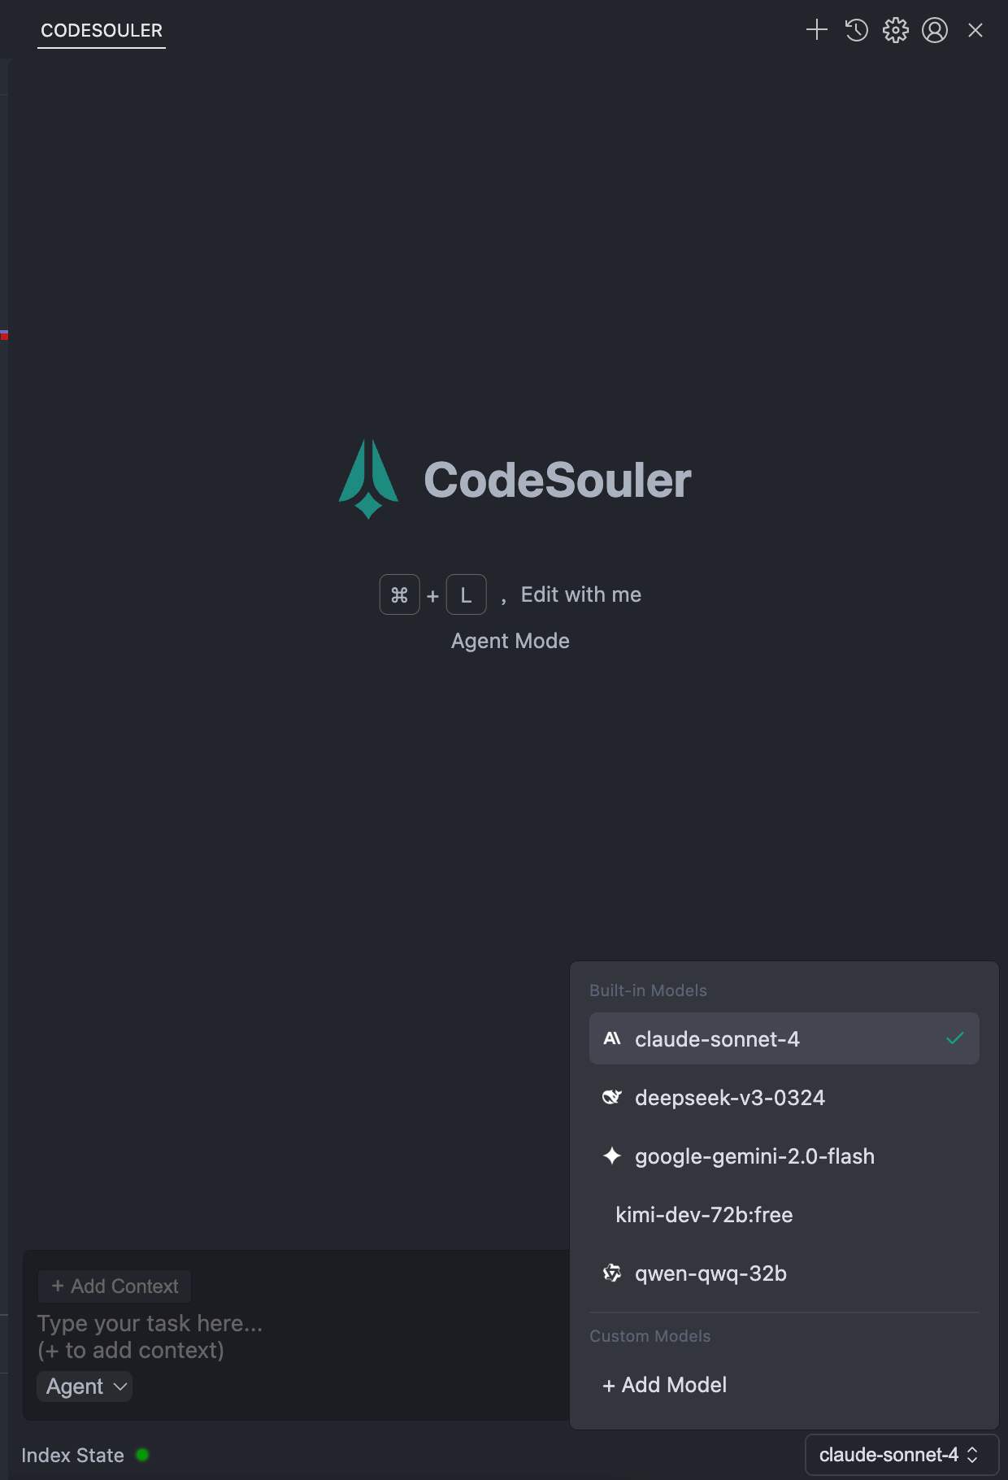Open CodeSouler settings gear
This screenshot has height=1480, width=1008.
tap(896, 30)
